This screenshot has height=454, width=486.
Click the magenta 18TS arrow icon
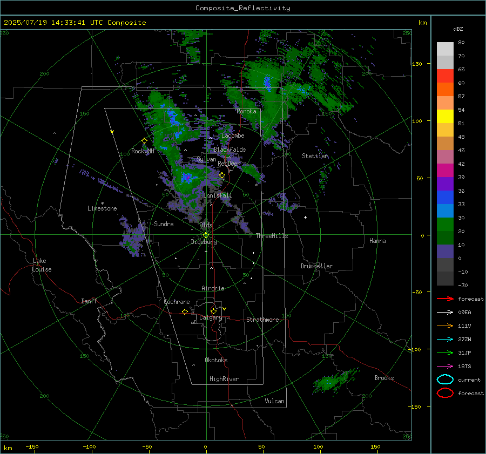[x=445, y=367]
